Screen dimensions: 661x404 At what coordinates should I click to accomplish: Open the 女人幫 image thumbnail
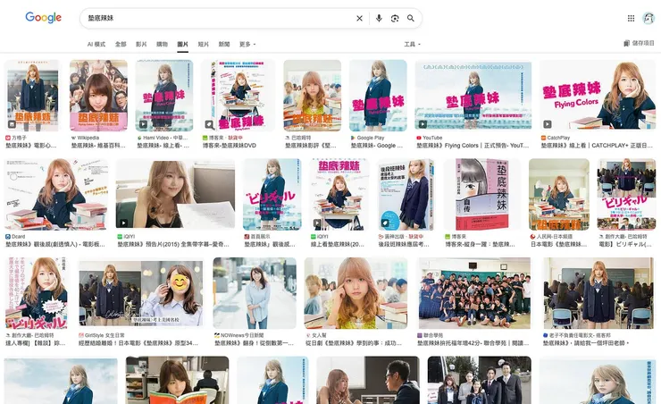click(x=356, y=293)
